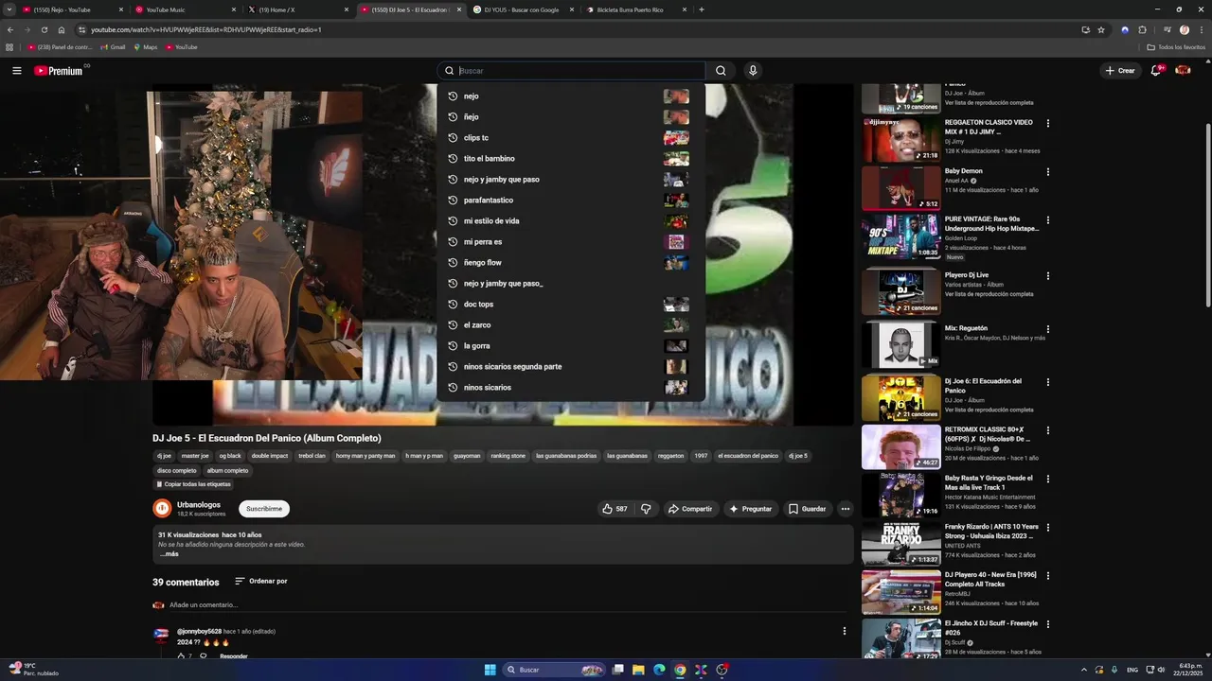Reply to @jonnyboy5628 comment via Responder
Viewport: 1212px width, 681px height.
[234, 656]
